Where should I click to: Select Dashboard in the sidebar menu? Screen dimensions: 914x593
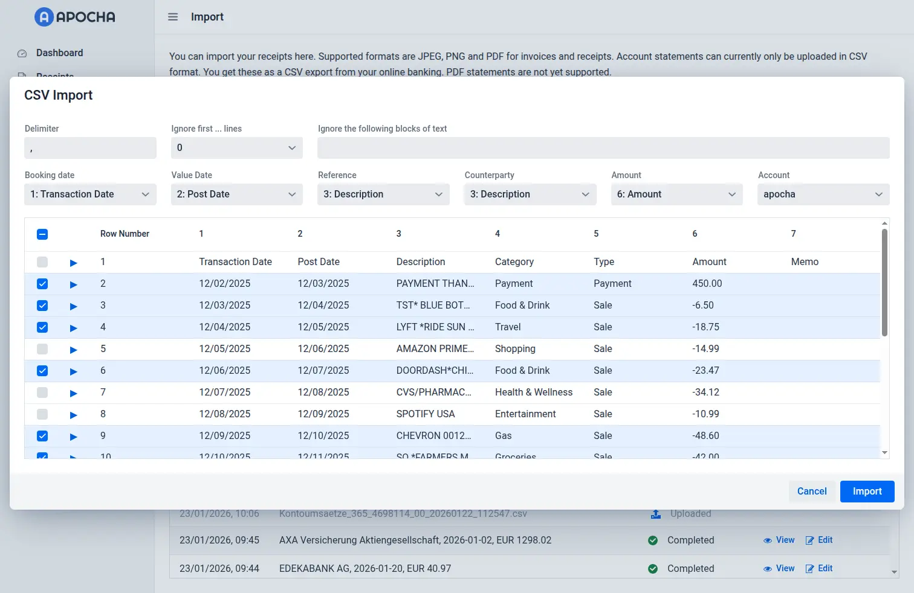[58, 53]
